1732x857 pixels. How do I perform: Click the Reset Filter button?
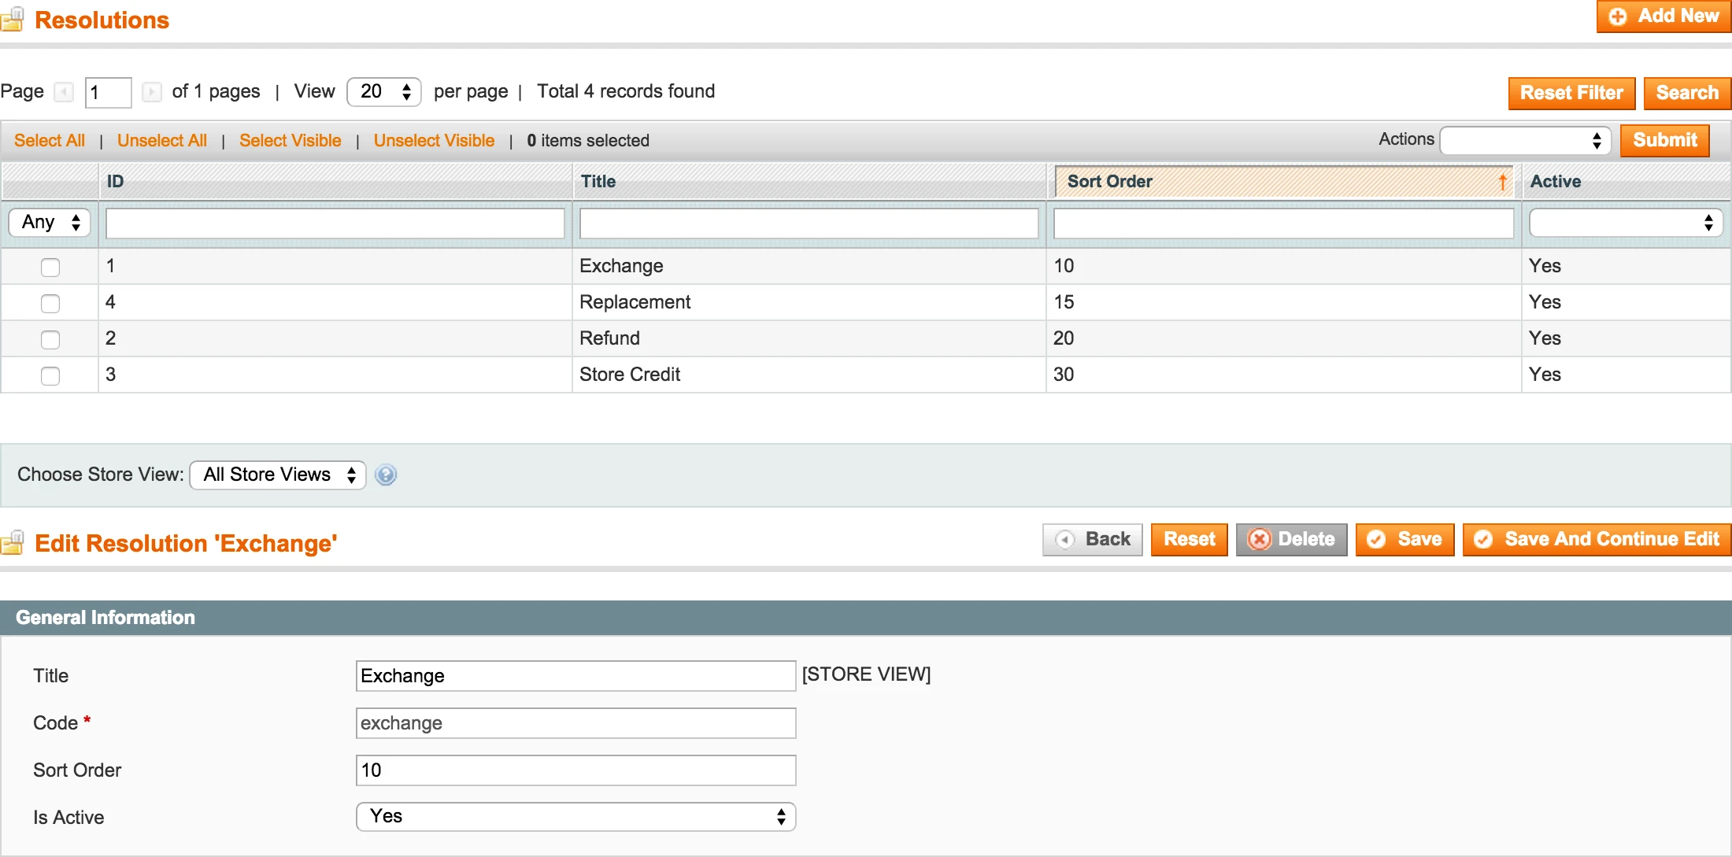coord(1571,93)
